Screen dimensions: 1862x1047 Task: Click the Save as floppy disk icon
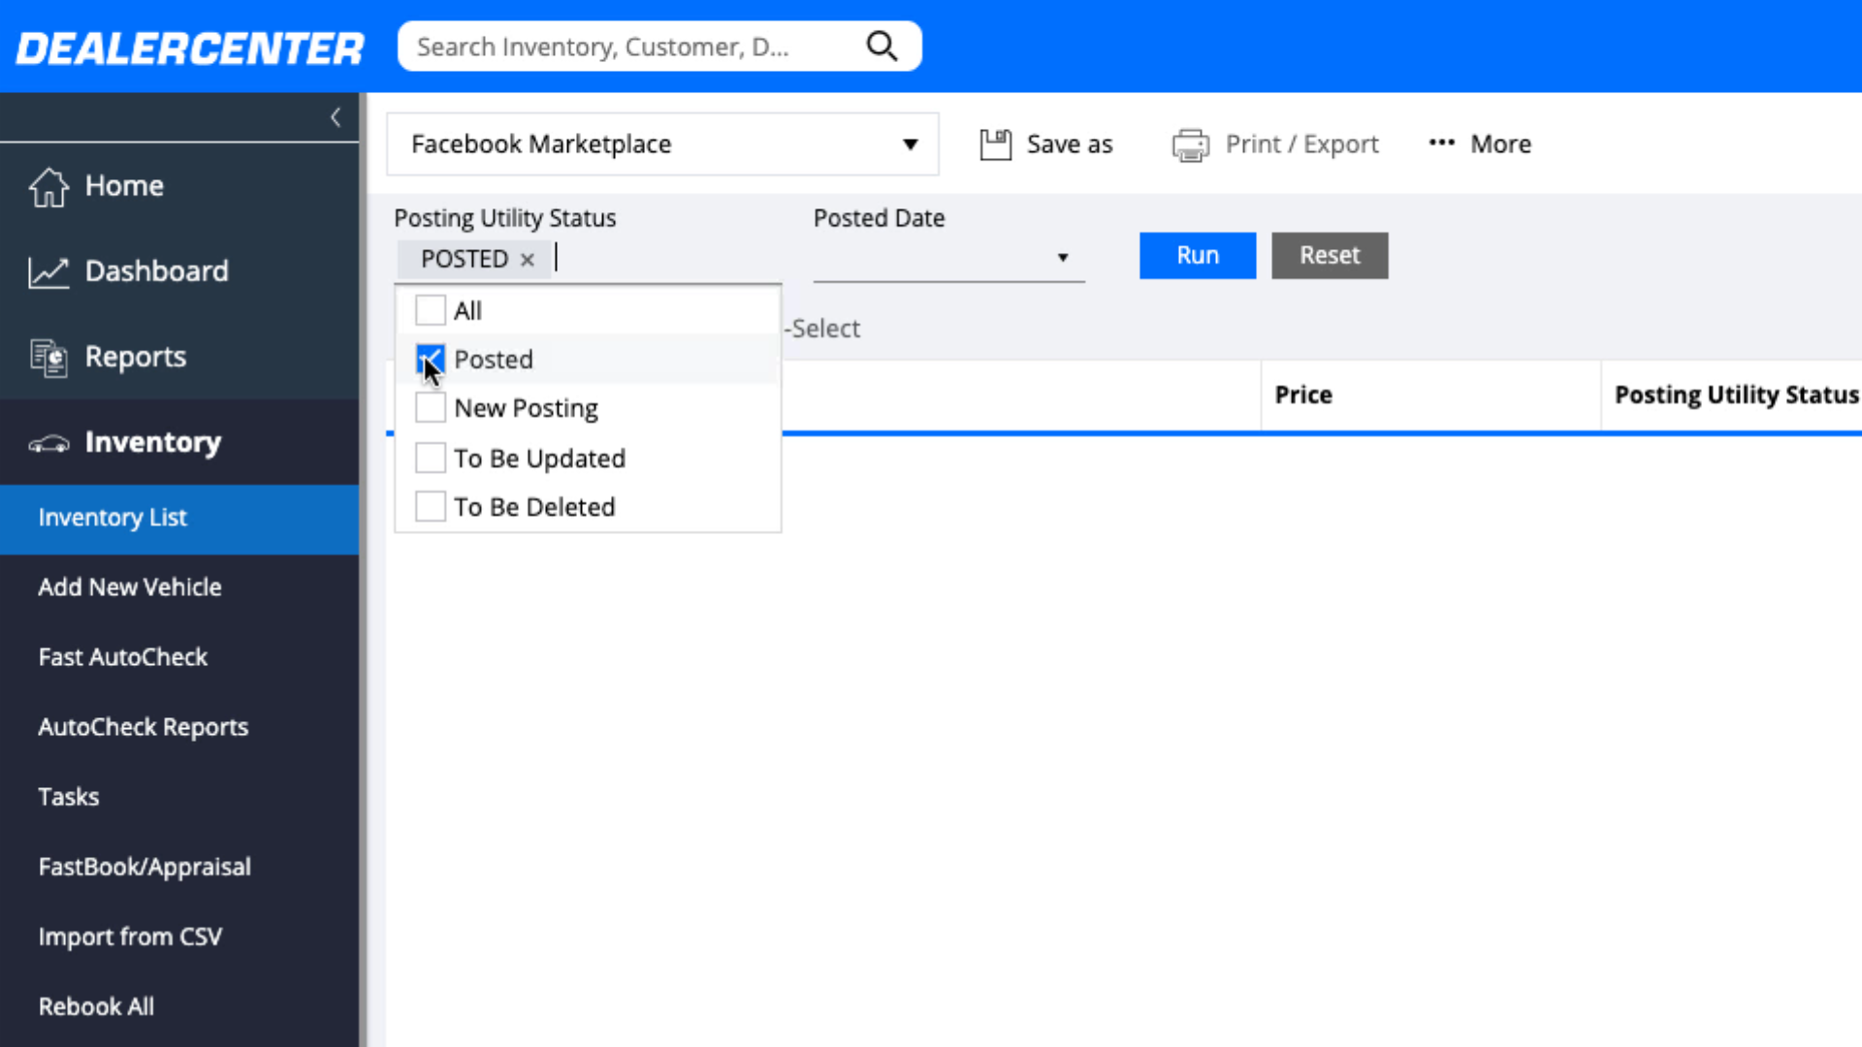coord(996,144)
